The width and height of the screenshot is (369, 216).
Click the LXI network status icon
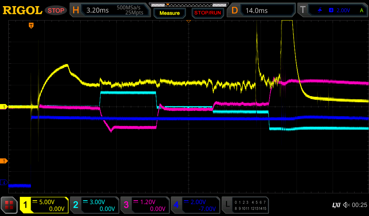pos(336,205)
